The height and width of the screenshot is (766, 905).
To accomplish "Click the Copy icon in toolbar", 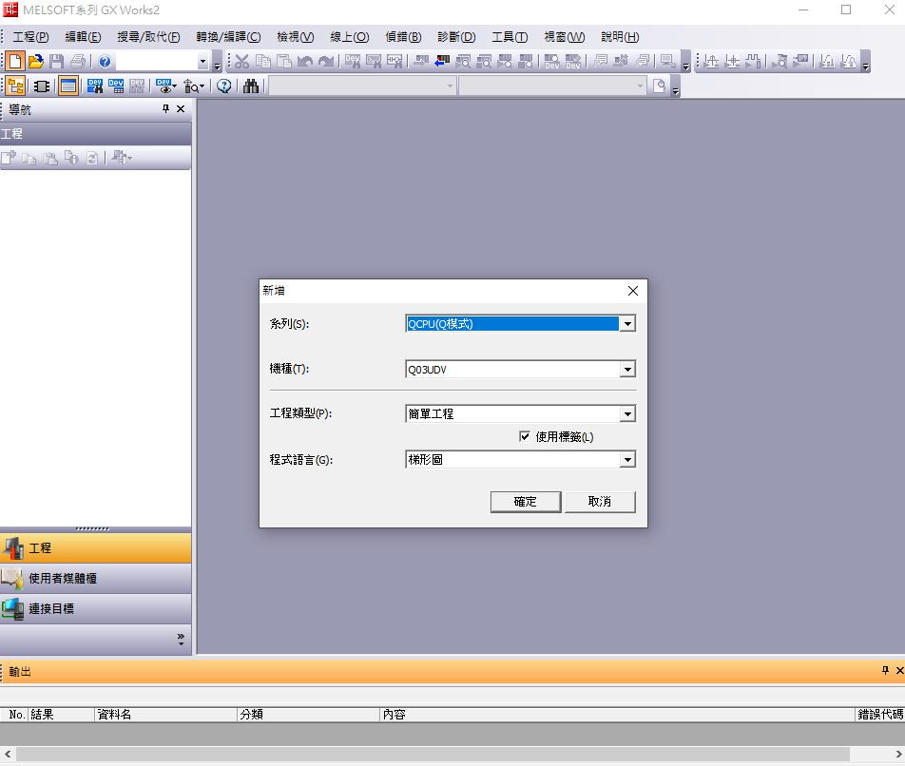I will [263, 61].
